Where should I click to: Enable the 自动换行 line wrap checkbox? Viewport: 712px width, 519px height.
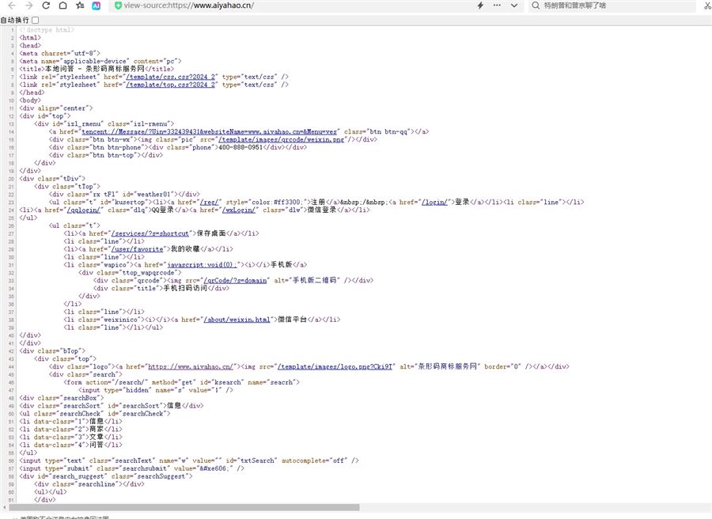(x=36, y=20)
